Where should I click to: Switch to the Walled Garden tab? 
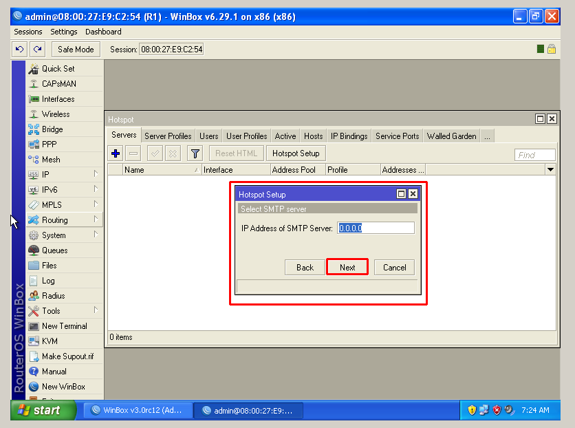click(452, 136)
